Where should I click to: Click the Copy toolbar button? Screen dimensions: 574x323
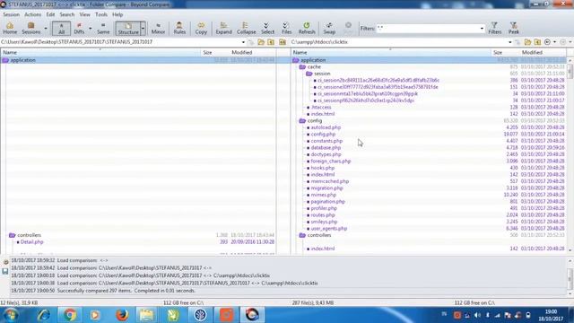click(x=201, y=28)
